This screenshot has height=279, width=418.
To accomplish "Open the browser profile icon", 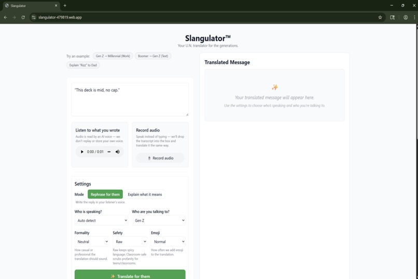I will [x=406, y=17].
